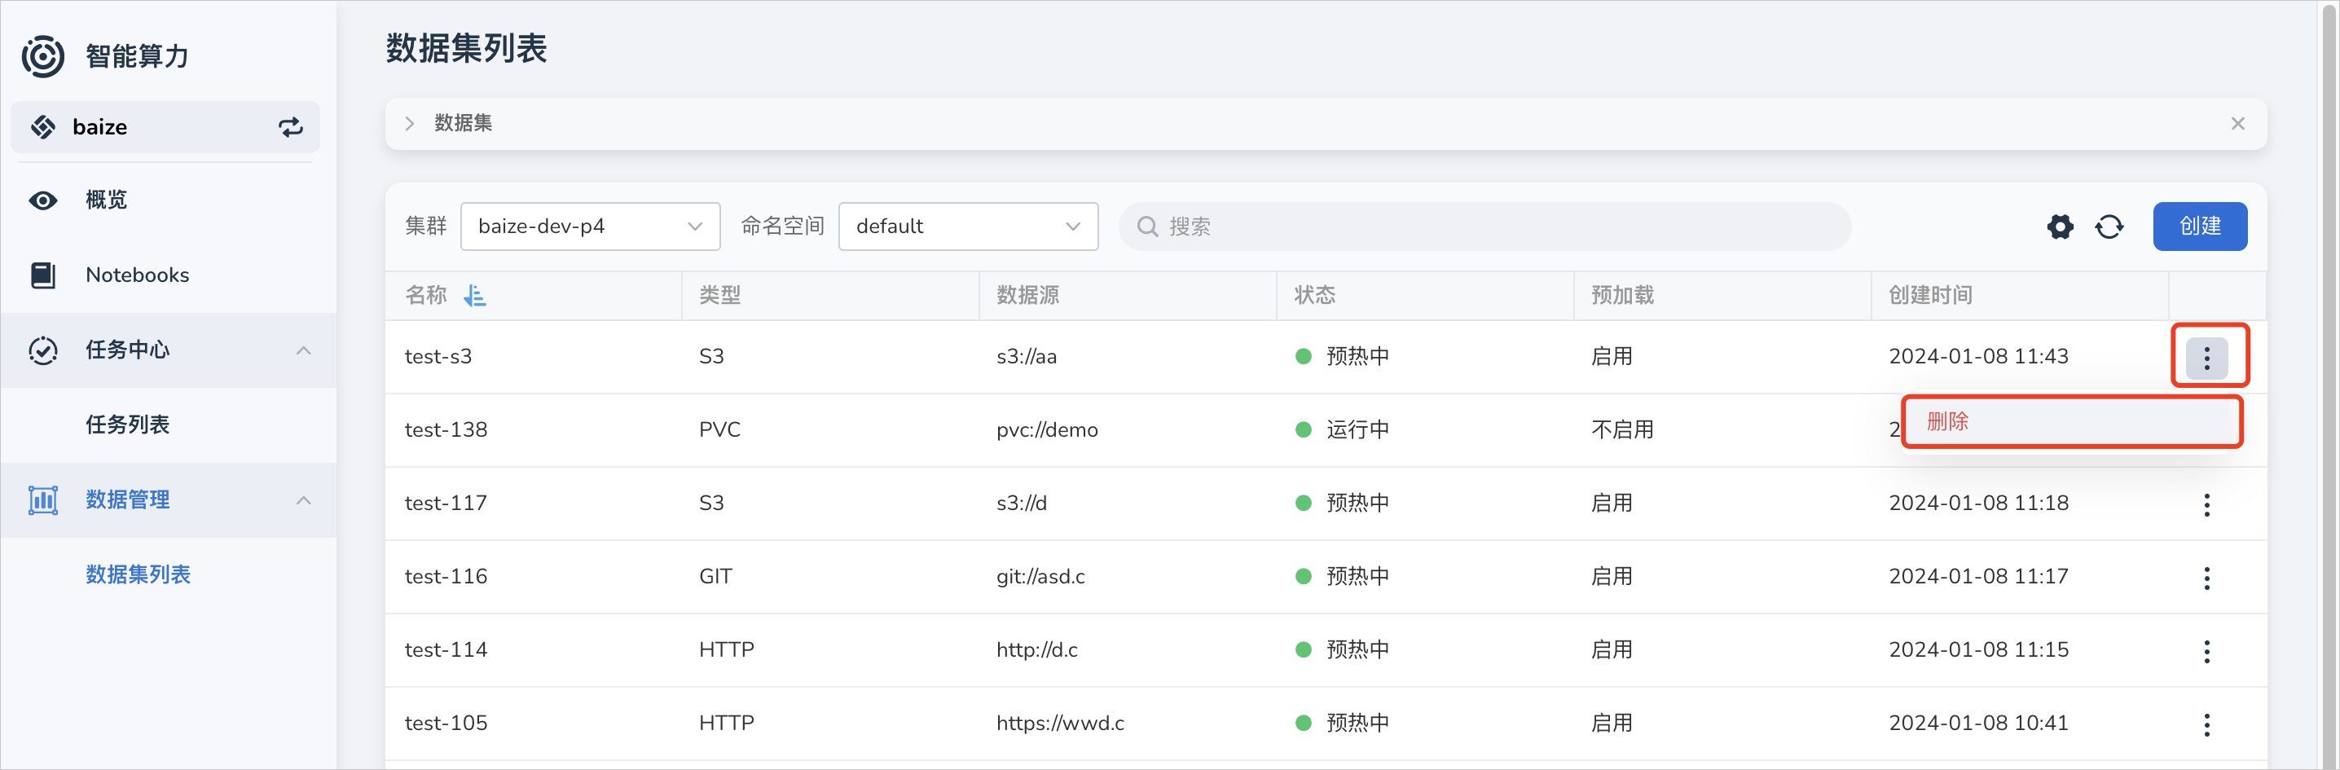Click dataset name test-116
This screenshot has height=770, width=2340.
tap(446, 578)
